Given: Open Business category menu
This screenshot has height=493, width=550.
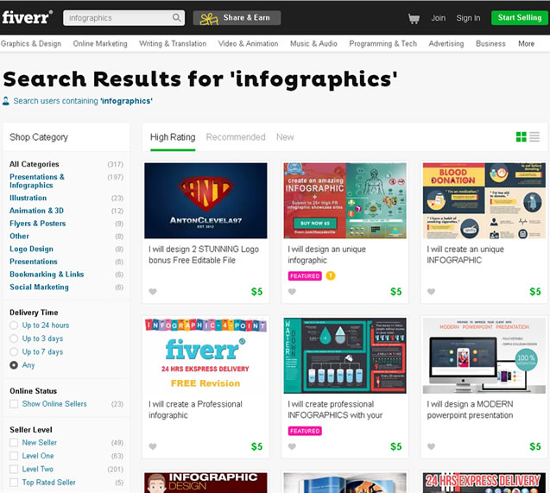Looking at the screenshot, I should pyautogui.click(x=490, y=44).
